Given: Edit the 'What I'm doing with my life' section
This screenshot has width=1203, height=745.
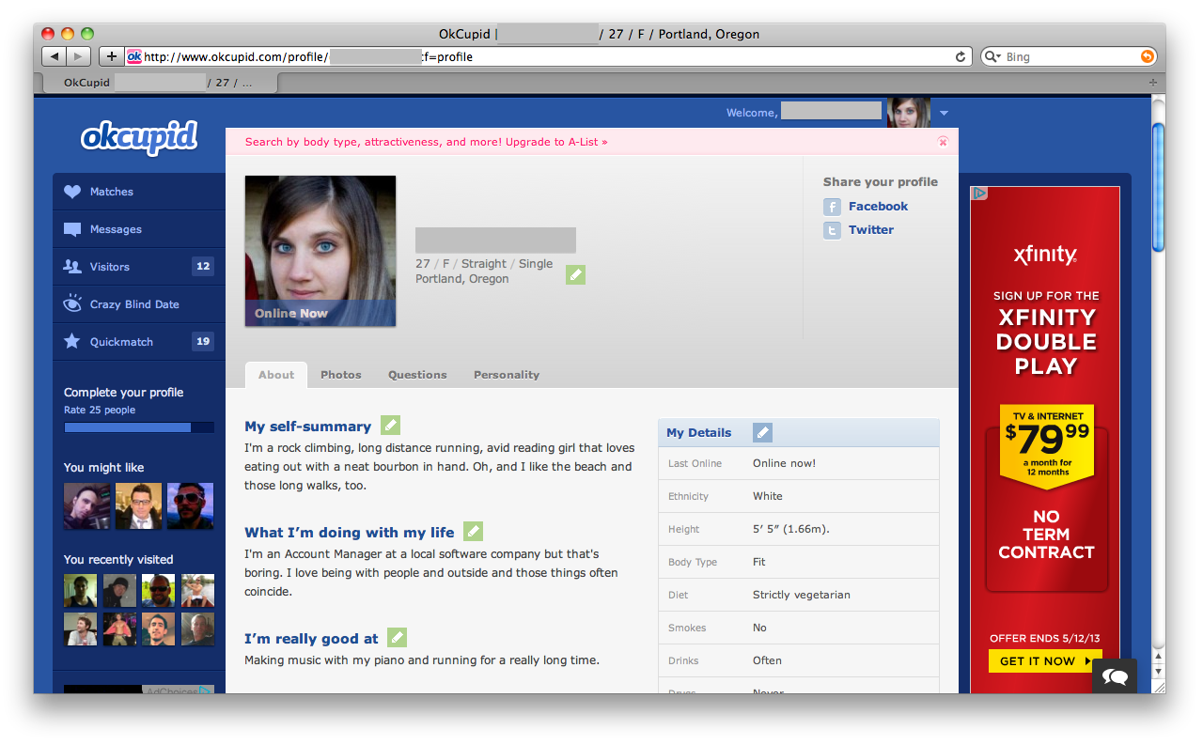Looking at the screenshot, I should click(474, 532).
